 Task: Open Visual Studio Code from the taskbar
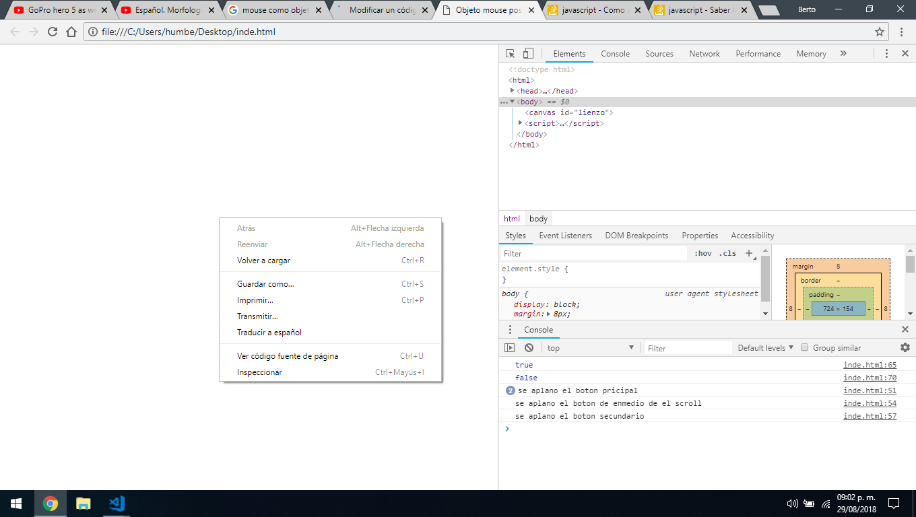point(116,504)
